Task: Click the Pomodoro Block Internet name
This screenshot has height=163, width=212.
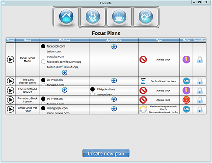Action: (x=28, y=100)
